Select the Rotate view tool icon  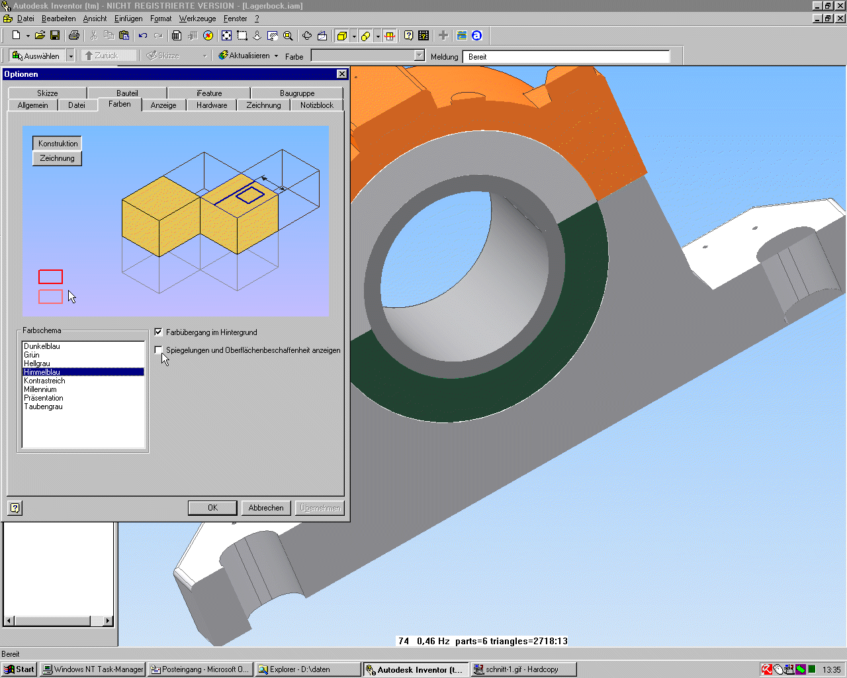click(x=307, y=36)
